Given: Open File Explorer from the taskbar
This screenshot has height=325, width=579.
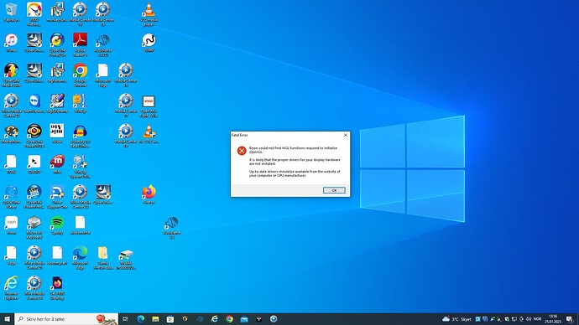Looking at the screenshot, I should tap(155, 319).
